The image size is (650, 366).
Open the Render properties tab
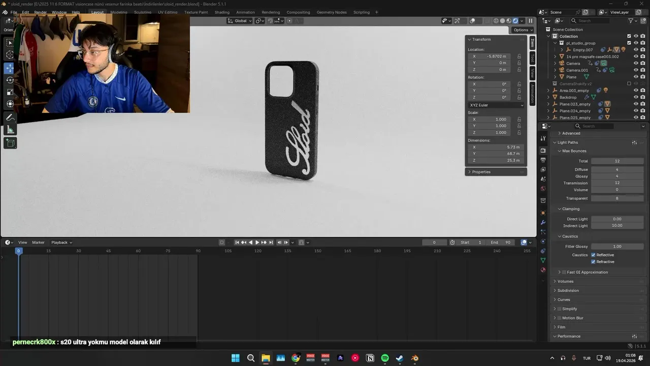point(543,150)
